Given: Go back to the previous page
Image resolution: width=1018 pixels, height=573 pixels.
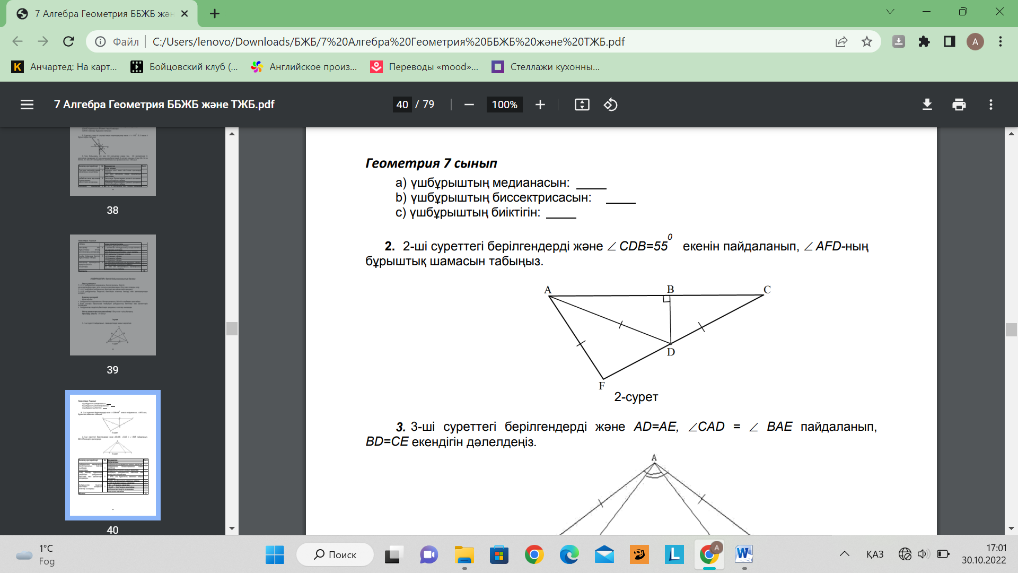Looking at the screenshot, I should tap(17, 41).
